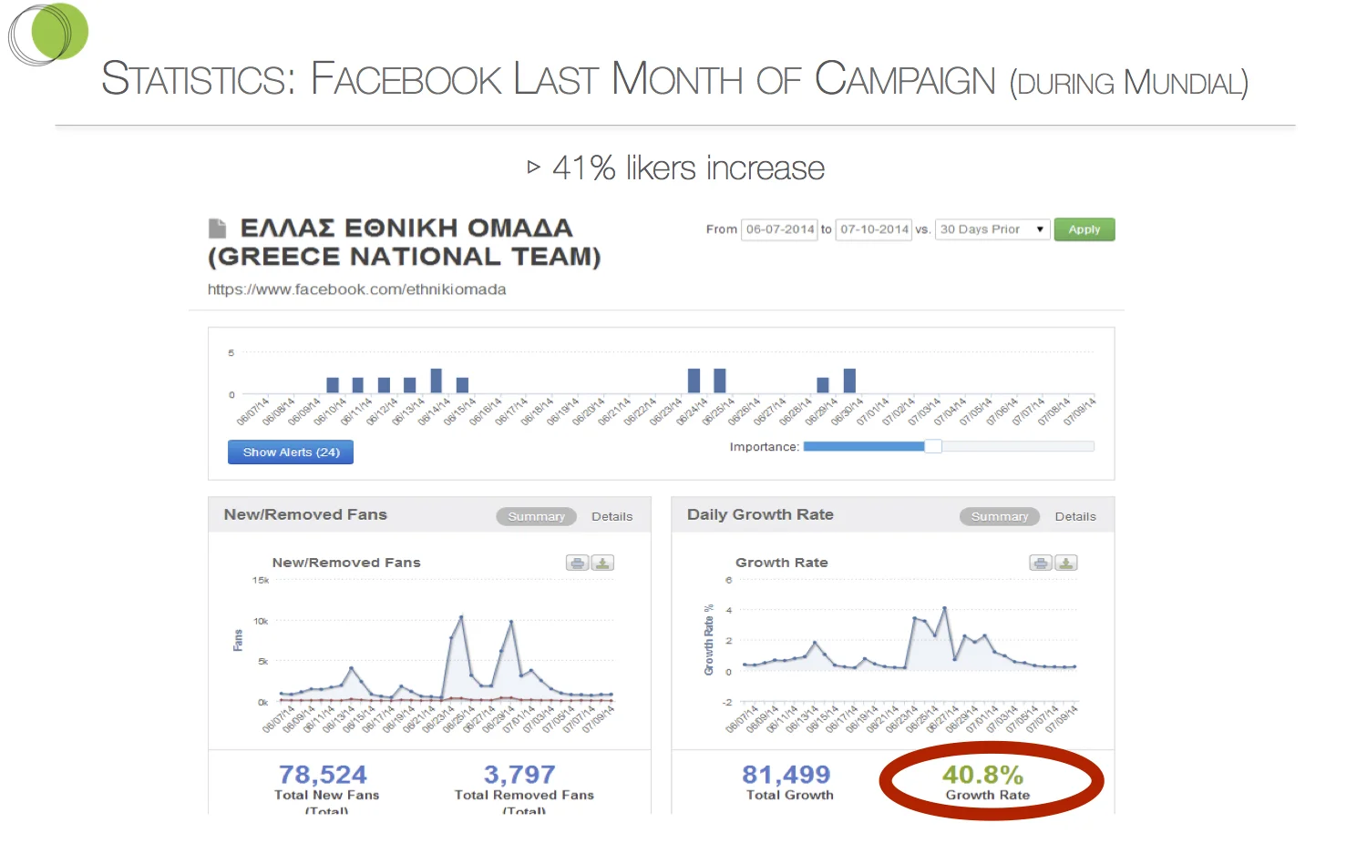Screen dimensions: 1367x853
Task: Select Summary tab in New/Removed Fans panel
Action: tap(537, 516)
